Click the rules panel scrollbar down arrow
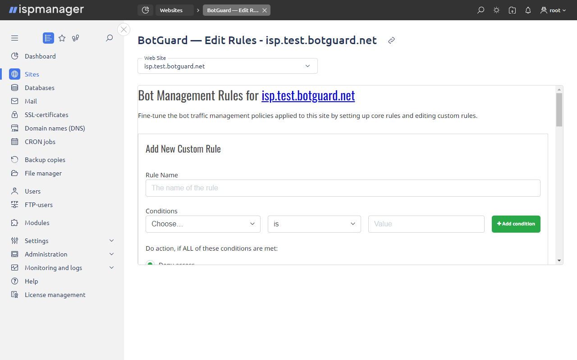Viewport: 577px width, 360px height. (559, 261)
